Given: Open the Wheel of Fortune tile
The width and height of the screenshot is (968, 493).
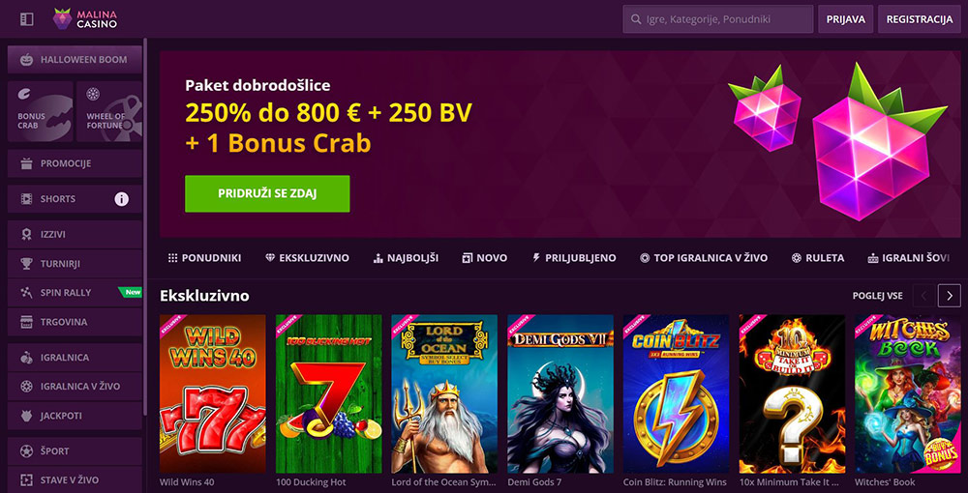Looking at the screenshot, I should pos(109,111).
